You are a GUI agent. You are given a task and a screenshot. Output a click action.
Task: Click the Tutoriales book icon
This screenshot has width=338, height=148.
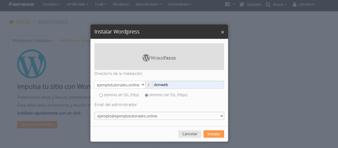(x=242, y=4)
